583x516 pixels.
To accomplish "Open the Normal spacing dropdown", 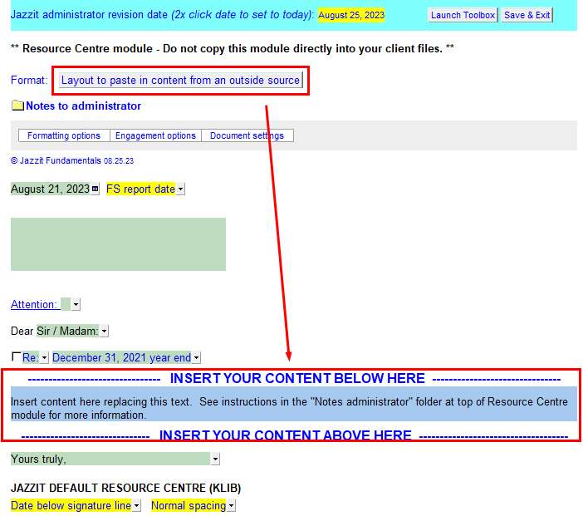I will [x=232, y=506].
